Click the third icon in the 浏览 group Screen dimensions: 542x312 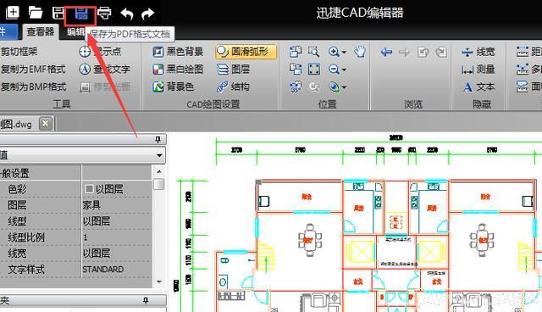pos(423,53)
